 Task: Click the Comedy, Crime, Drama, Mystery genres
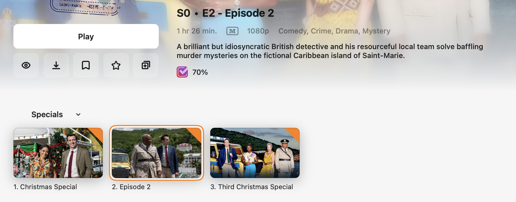(x=334, y=31)
